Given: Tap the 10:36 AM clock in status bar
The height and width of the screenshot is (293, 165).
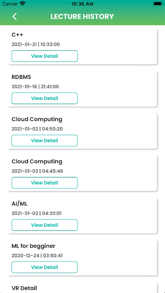Looking at the screenshot, I should 82,4.
